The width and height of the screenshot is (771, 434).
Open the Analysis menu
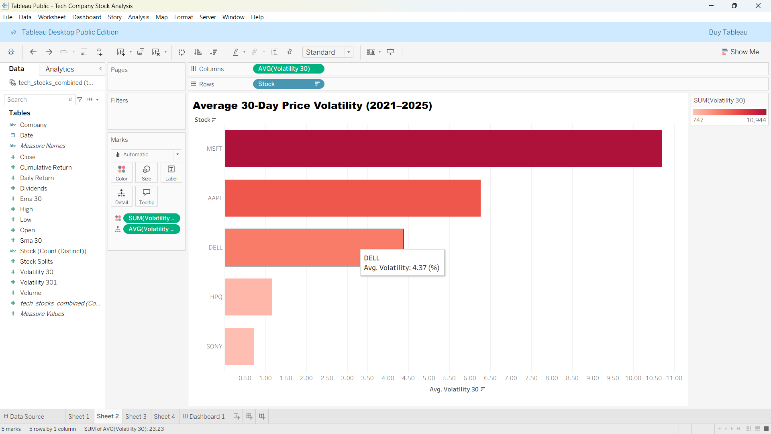coord(139,17)
